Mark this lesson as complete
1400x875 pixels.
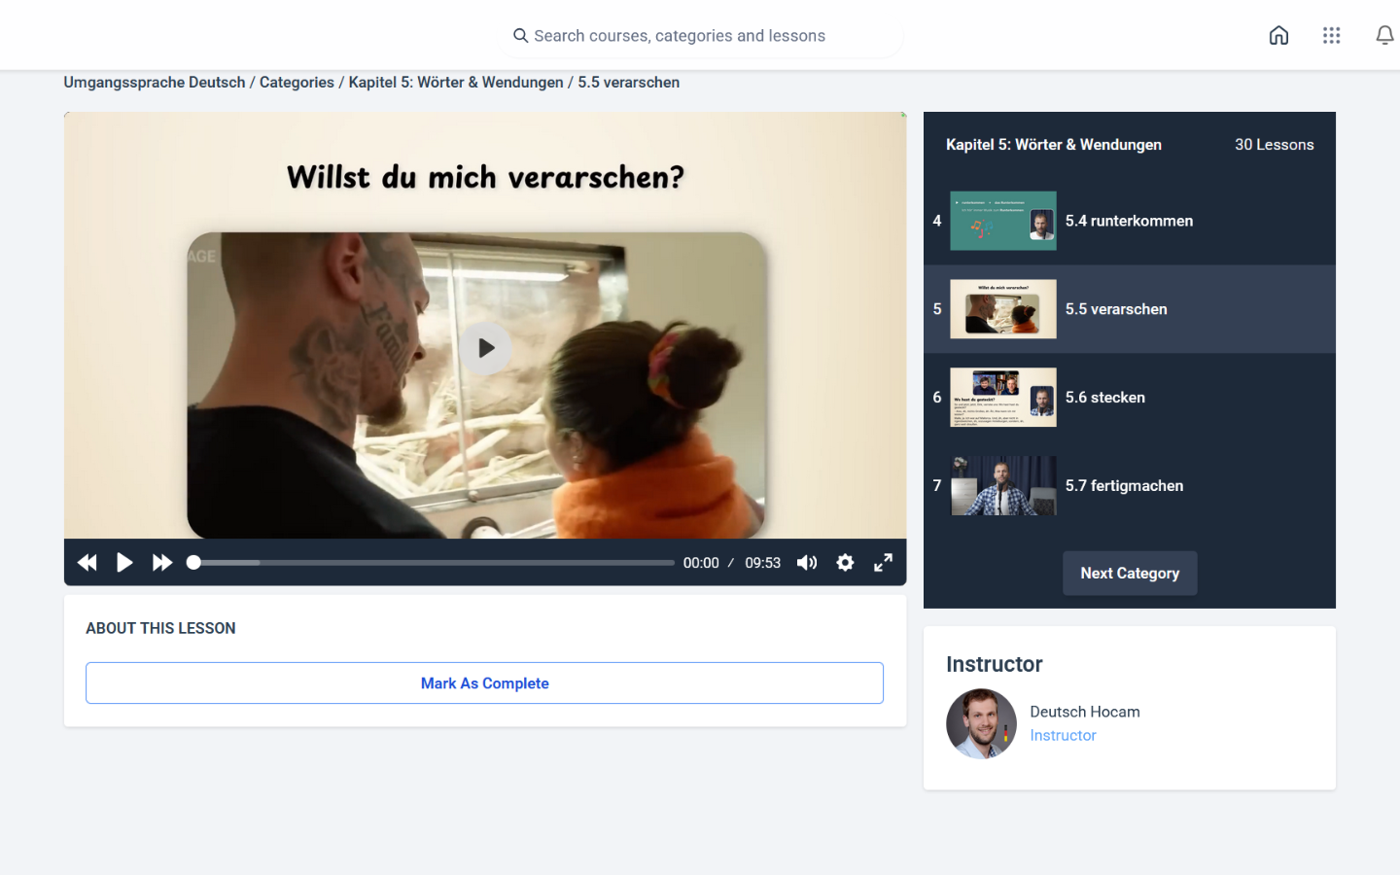484,683
